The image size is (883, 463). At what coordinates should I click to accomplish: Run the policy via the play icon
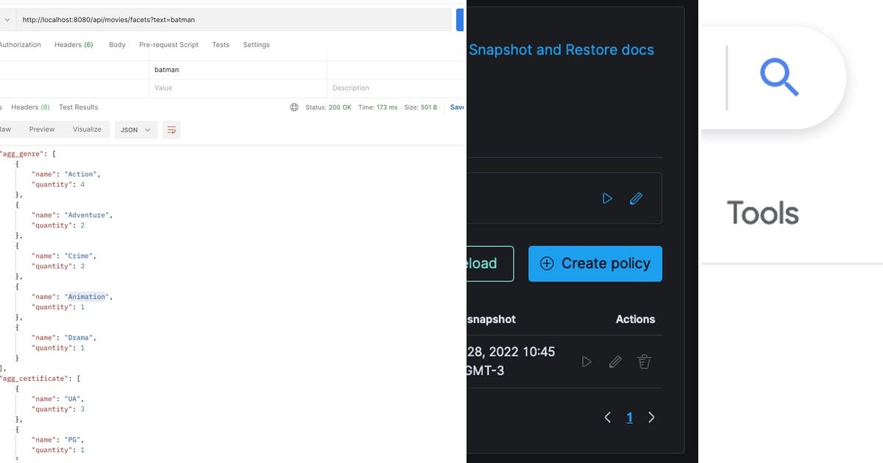(607, 198)
